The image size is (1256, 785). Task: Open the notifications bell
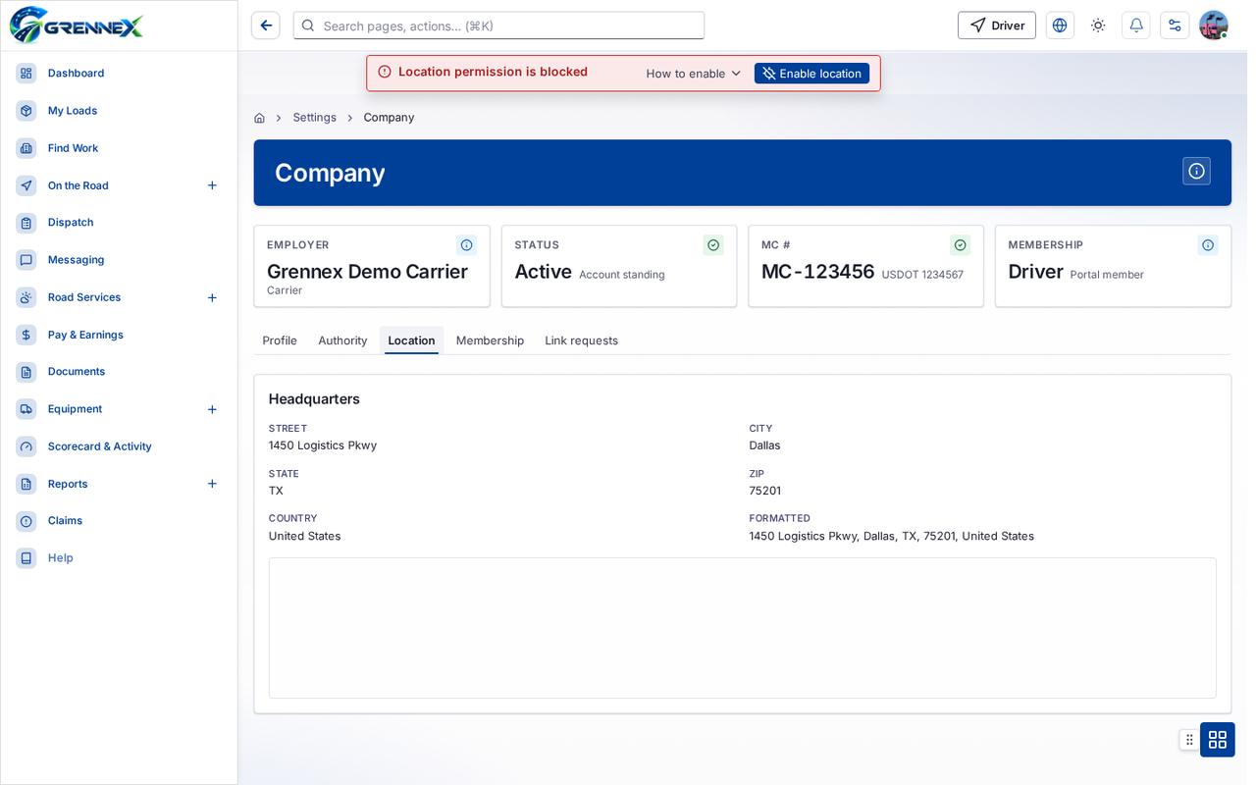coord(1136,26)
